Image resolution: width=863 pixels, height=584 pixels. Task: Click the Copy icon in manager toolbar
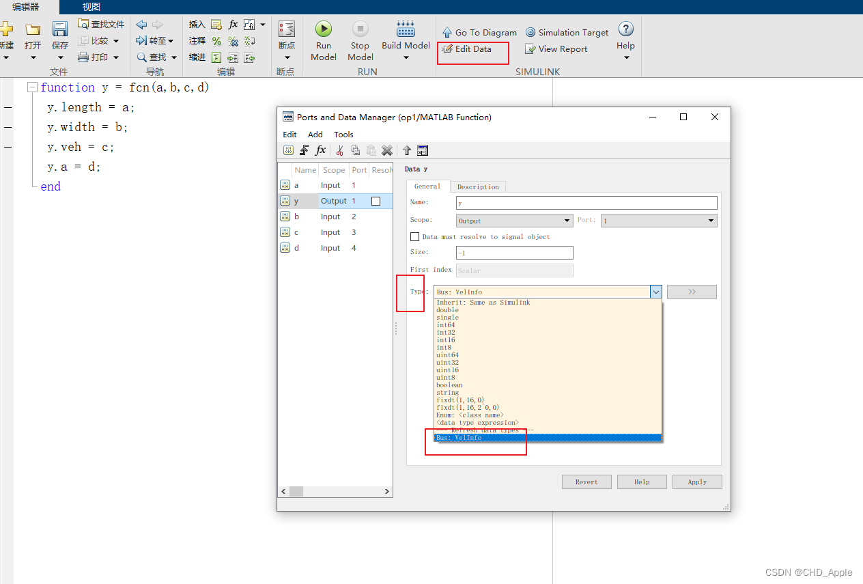click(355, 150)
